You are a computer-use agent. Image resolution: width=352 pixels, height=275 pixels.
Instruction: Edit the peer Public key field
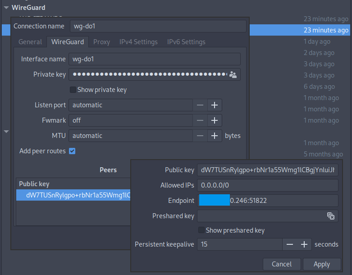coord(268,170)
